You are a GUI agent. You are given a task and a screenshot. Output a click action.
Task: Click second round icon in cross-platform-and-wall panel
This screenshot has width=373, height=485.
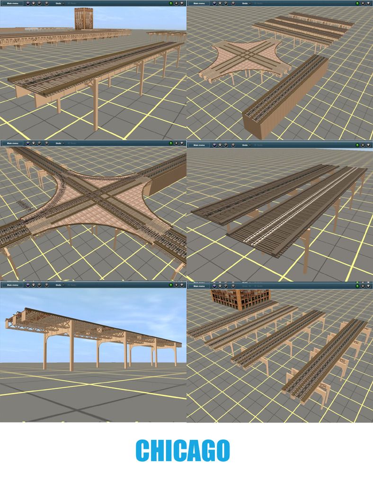tap(220, 3)
